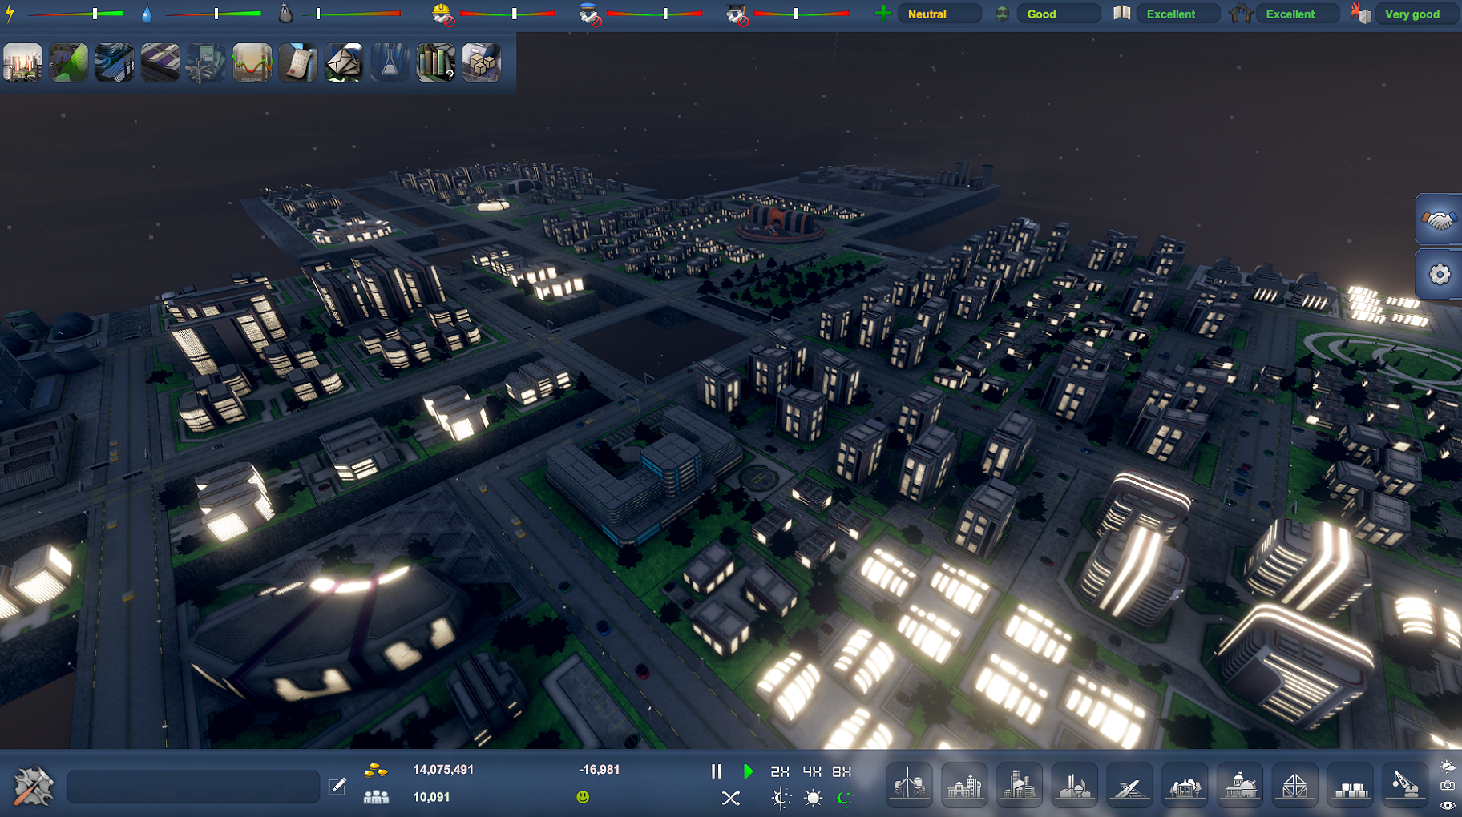Open the blue skyscraper buildings icon
Image resolution: width=1462 pixels, height=817 pixels.
pos(115,62)
